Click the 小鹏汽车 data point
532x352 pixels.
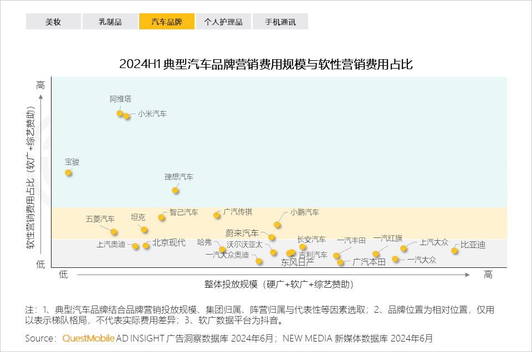(x=277, y=224)
